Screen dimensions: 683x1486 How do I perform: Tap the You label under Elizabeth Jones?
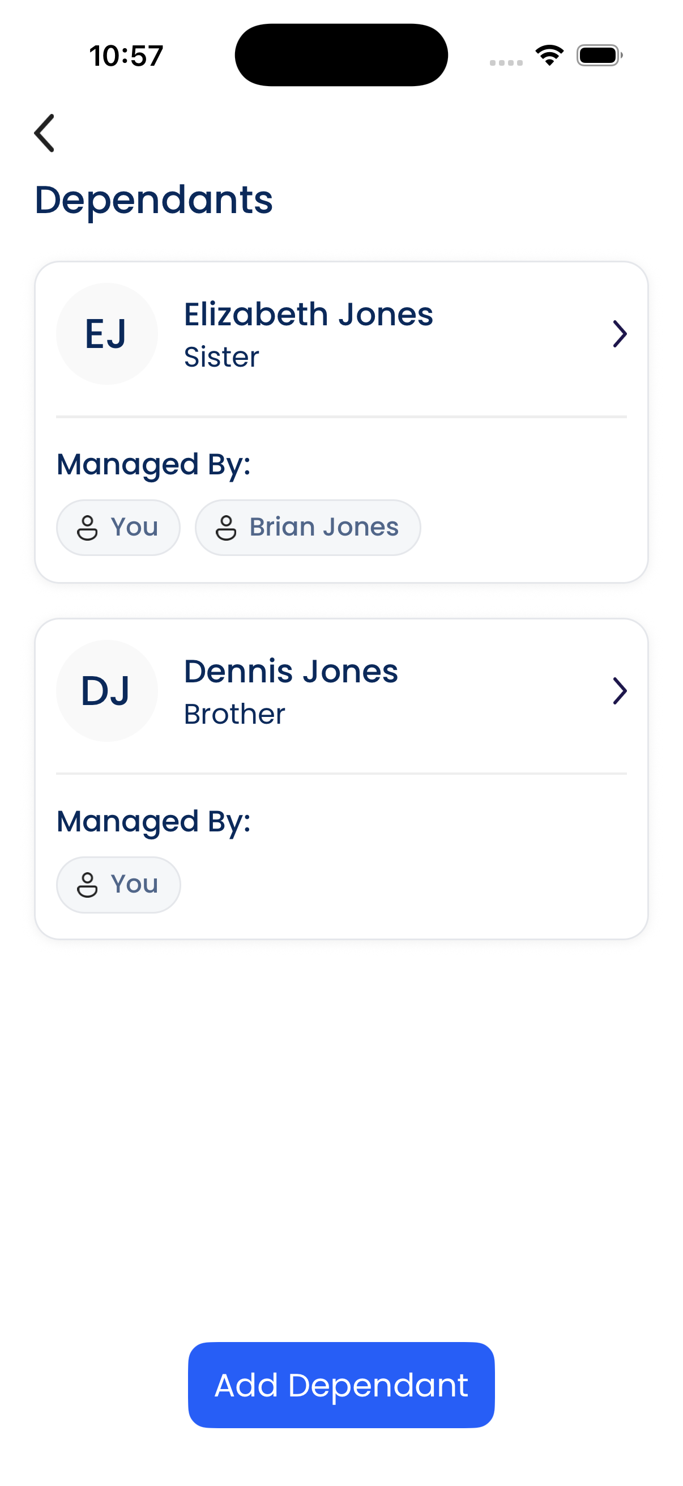(x=134, y=527)
